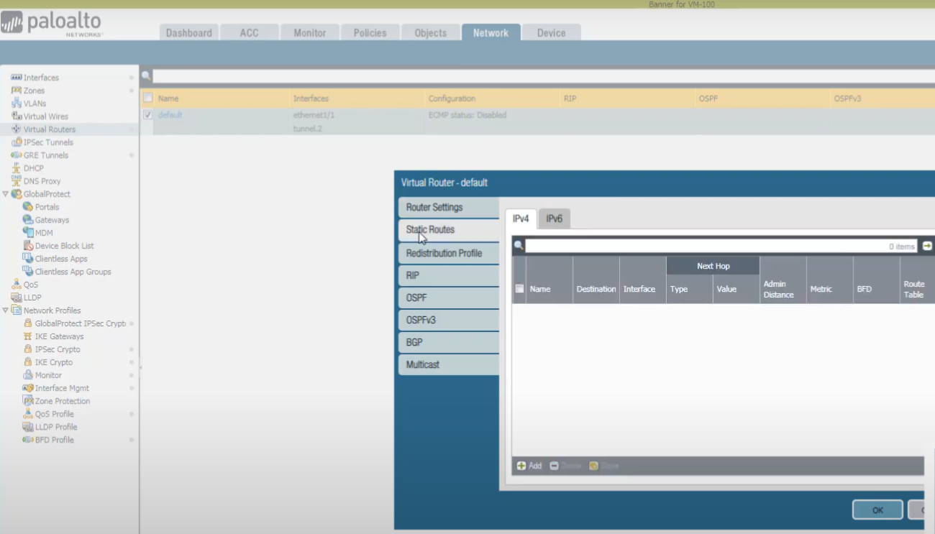Select the IPv4 static routes tab
The image size is (935, 534).
tap(521, 218)
